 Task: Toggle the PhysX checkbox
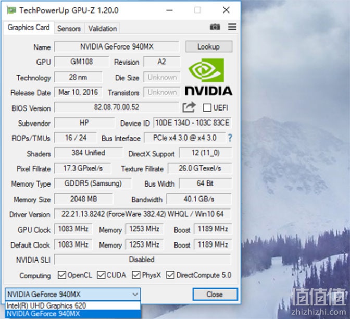click(136, 275)
